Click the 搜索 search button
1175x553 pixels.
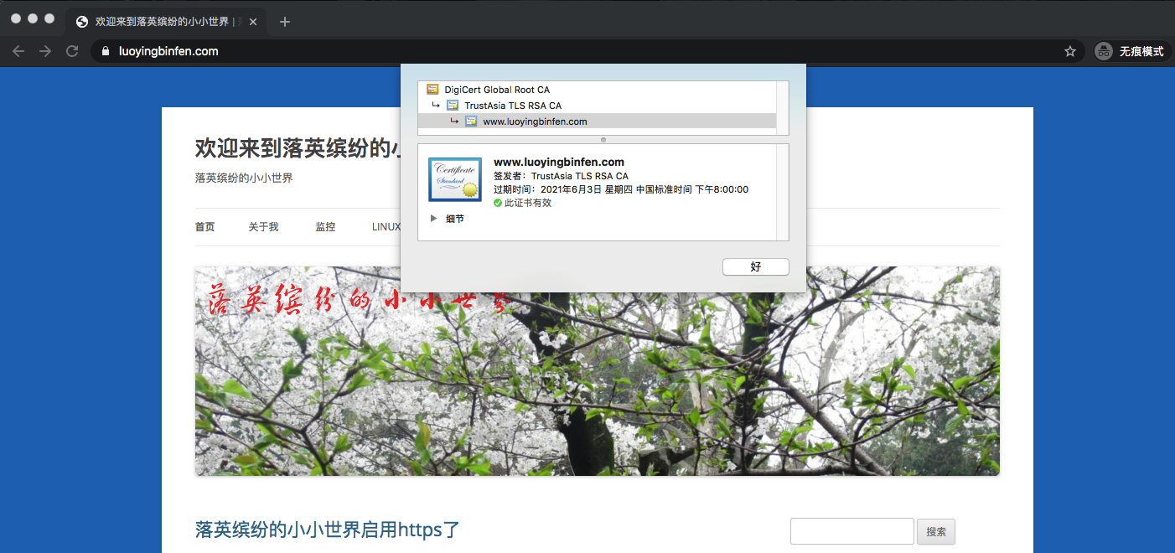click(936, 531)
